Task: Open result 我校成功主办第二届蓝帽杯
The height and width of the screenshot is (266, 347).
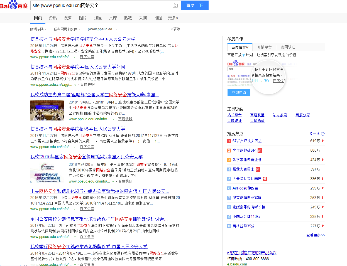Action: coord(95,95)
